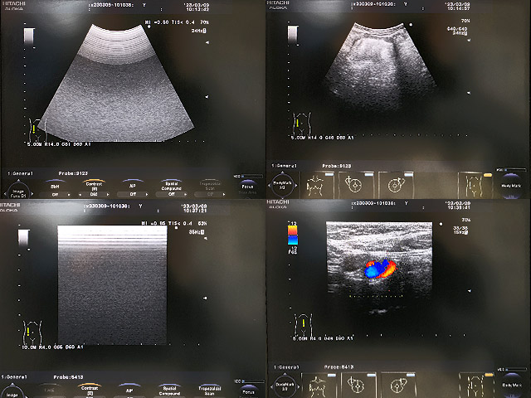
Task: Click depth readout beginning 10.0M R4.0
Action: [x=52, y=347]
